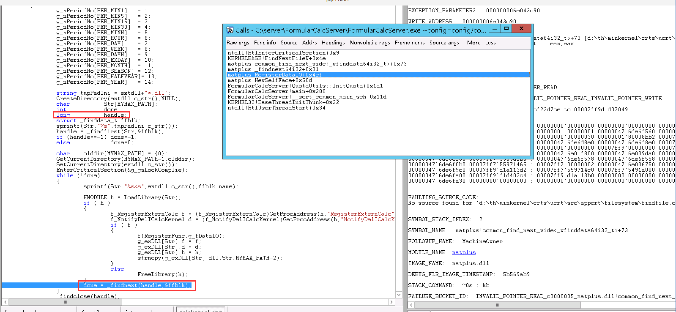Click Frame nums in Calls toolbar
The width and height of the screenshot is (676, 312).
click(x=409, y=43)
